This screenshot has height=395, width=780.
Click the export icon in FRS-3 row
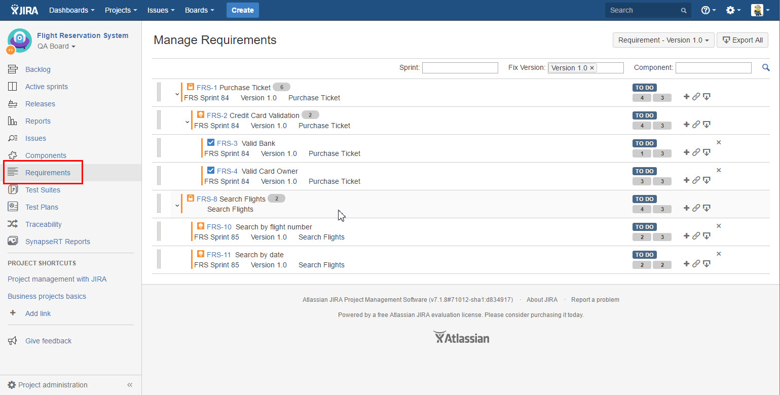[707, 152]
